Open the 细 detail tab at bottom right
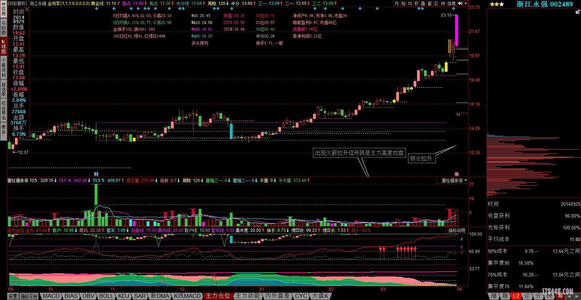The height and width of the screenshot is (300, 581). (494, 296)
